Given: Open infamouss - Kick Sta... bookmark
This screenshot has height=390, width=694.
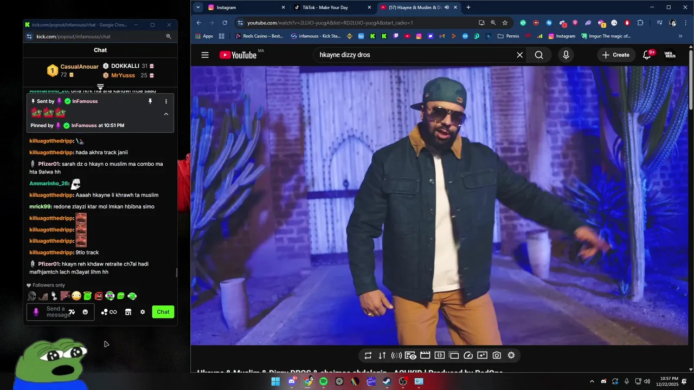Looking at the screenshot, I should click(316, 36).
